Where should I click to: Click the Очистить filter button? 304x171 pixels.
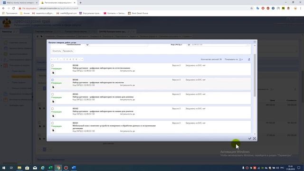pyautogui.click(x=57, y=51)
